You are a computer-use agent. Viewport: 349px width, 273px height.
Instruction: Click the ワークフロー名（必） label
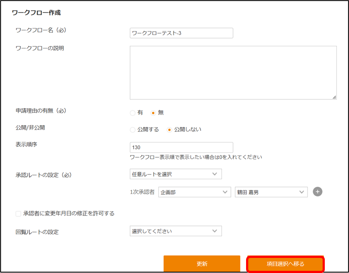click(41, 30)
